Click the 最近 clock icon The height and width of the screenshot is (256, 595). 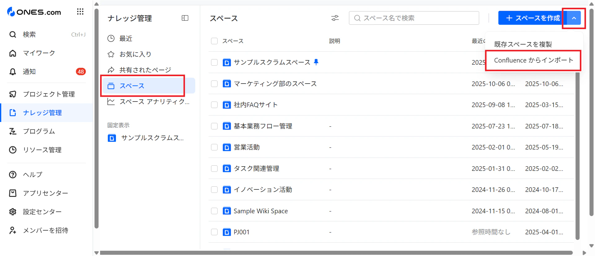(111, 38)
